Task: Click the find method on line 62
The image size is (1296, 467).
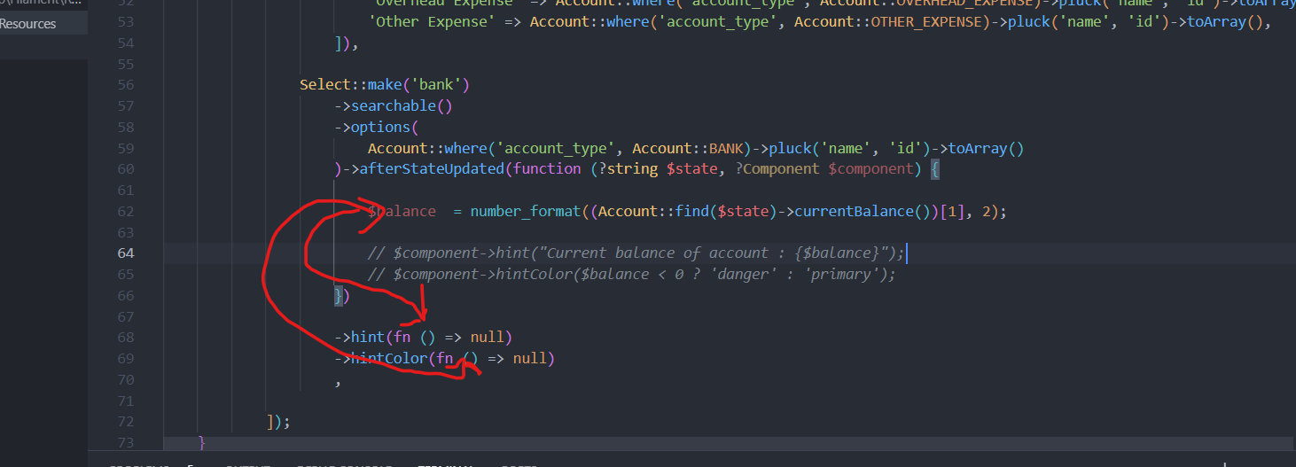Action: (691, 212)
